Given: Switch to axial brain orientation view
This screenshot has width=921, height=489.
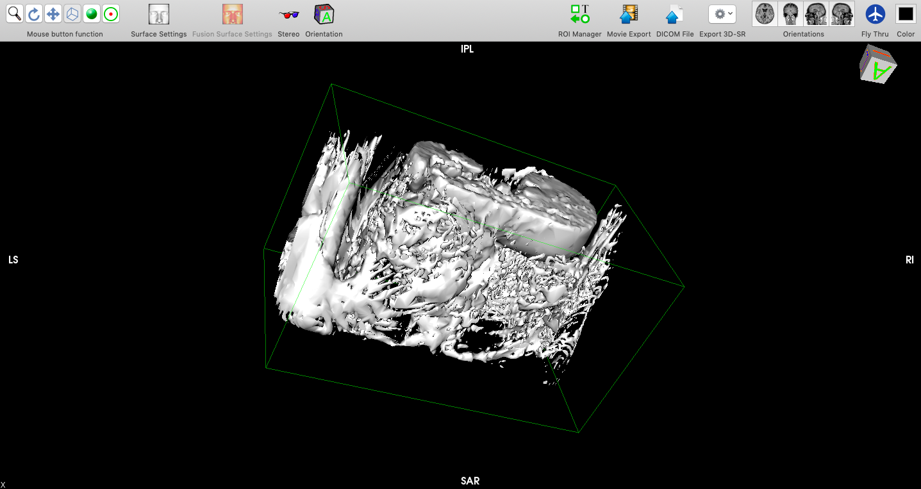Looking at the screenshot, I should pyautogui.click(x=765, y=13).
